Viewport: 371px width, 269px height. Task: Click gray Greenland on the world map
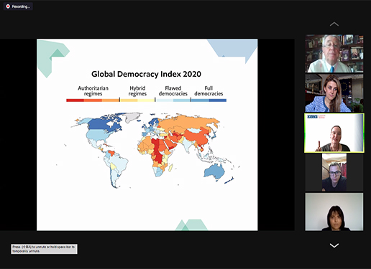(132, 117)
